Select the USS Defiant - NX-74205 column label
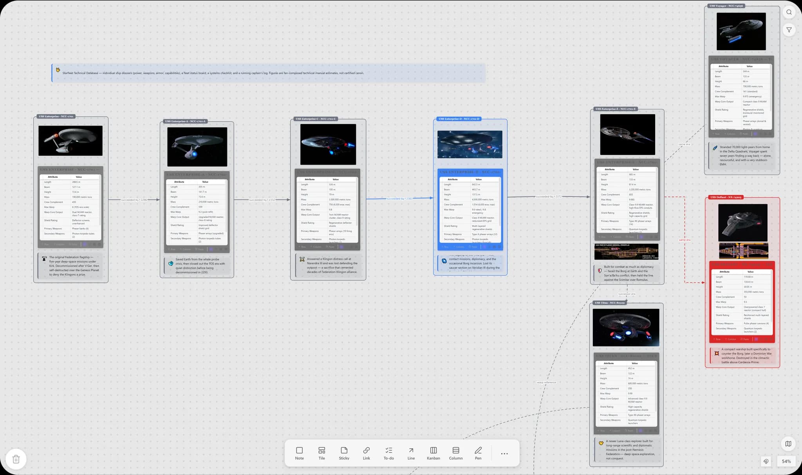Image resolution: width=802 pixels, height=475 pixels. (726, 197)
